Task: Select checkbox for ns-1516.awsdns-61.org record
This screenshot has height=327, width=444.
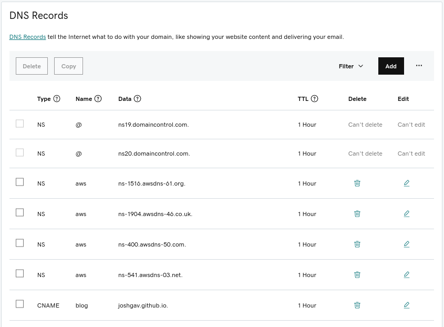Action: tap(20, 182)
